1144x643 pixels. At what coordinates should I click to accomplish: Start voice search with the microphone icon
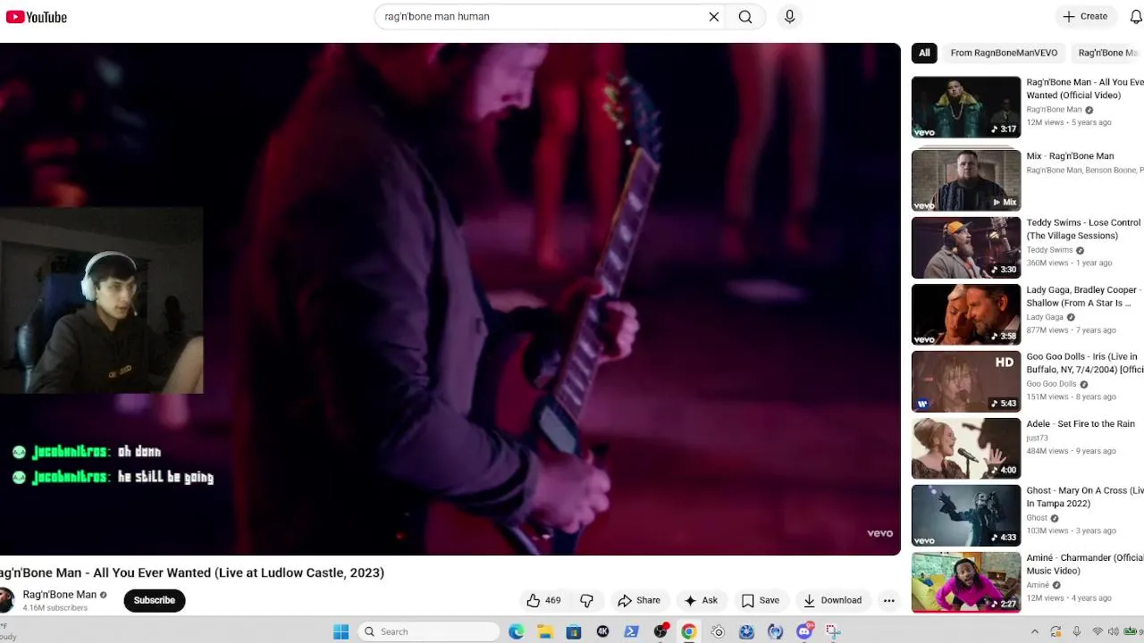point(789,17)
